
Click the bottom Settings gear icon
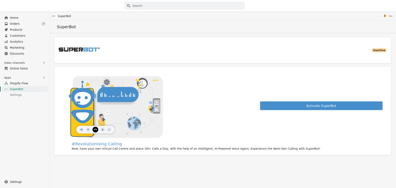coord(6,182)
